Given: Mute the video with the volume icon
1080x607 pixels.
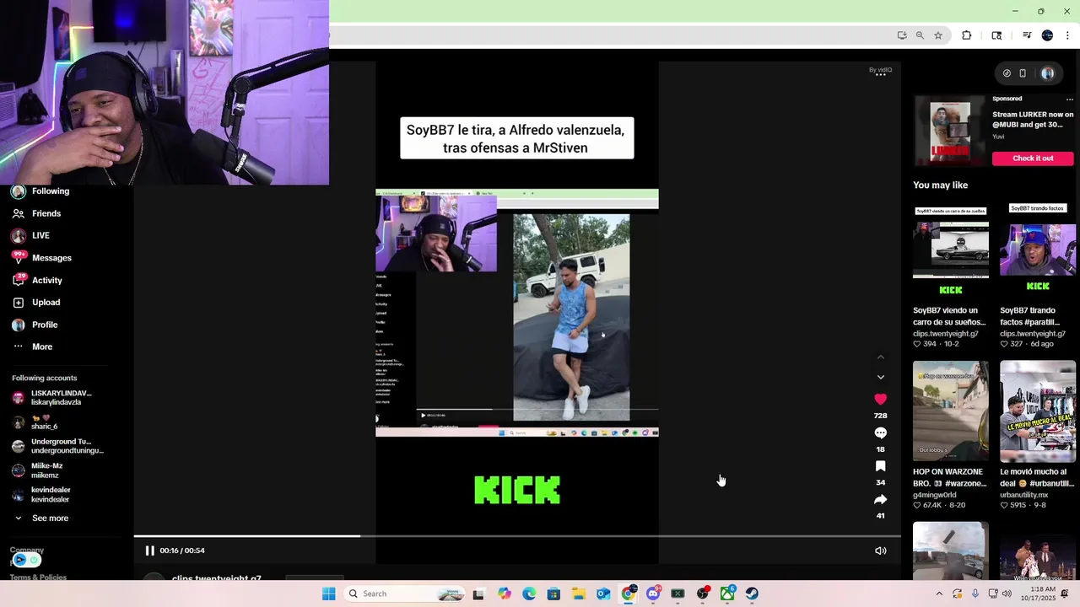Looking at the screenshot, I should pos(880,551).
